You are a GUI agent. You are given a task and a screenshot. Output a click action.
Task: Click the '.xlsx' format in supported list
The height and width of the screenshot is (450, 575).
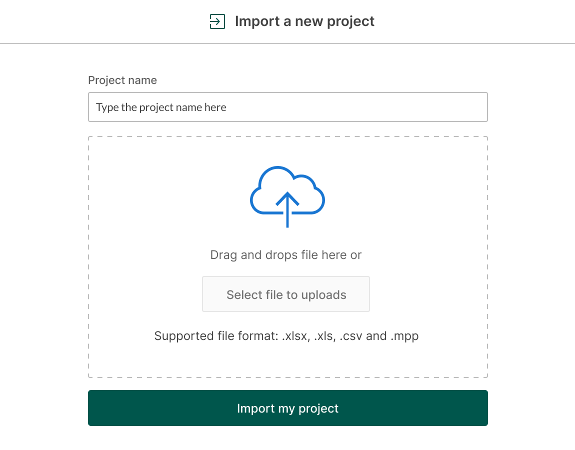tap(294, 336)
